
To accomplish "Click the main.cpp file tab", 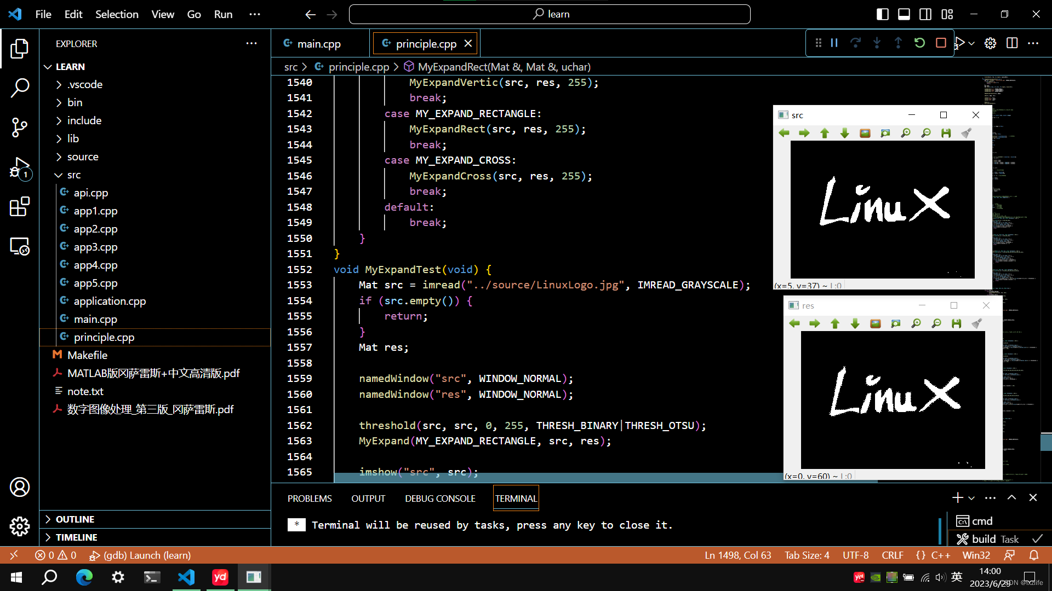I will [x=319, y=43].
